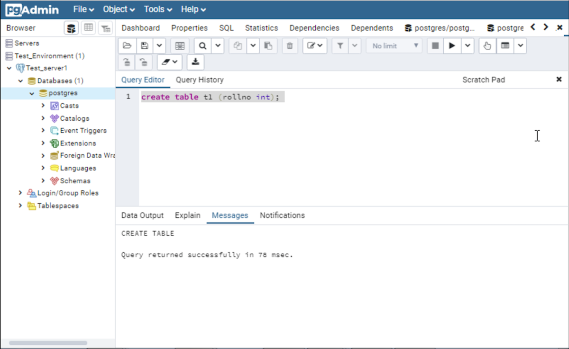Open the Query Tool icon in Browser panel
The width and height of the screenshot is (569, 349).
click(x=71, y=28)
